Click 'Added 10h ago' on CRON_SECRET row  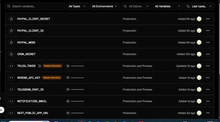click(186, 54)
